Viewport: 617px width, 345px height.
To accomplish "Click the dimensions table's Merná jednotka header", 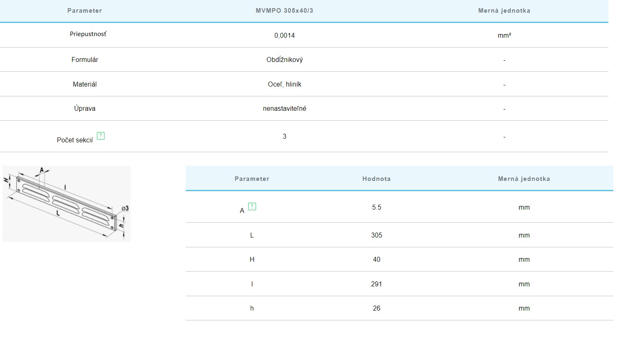I will pyautogui.click(x=524, y=179).
